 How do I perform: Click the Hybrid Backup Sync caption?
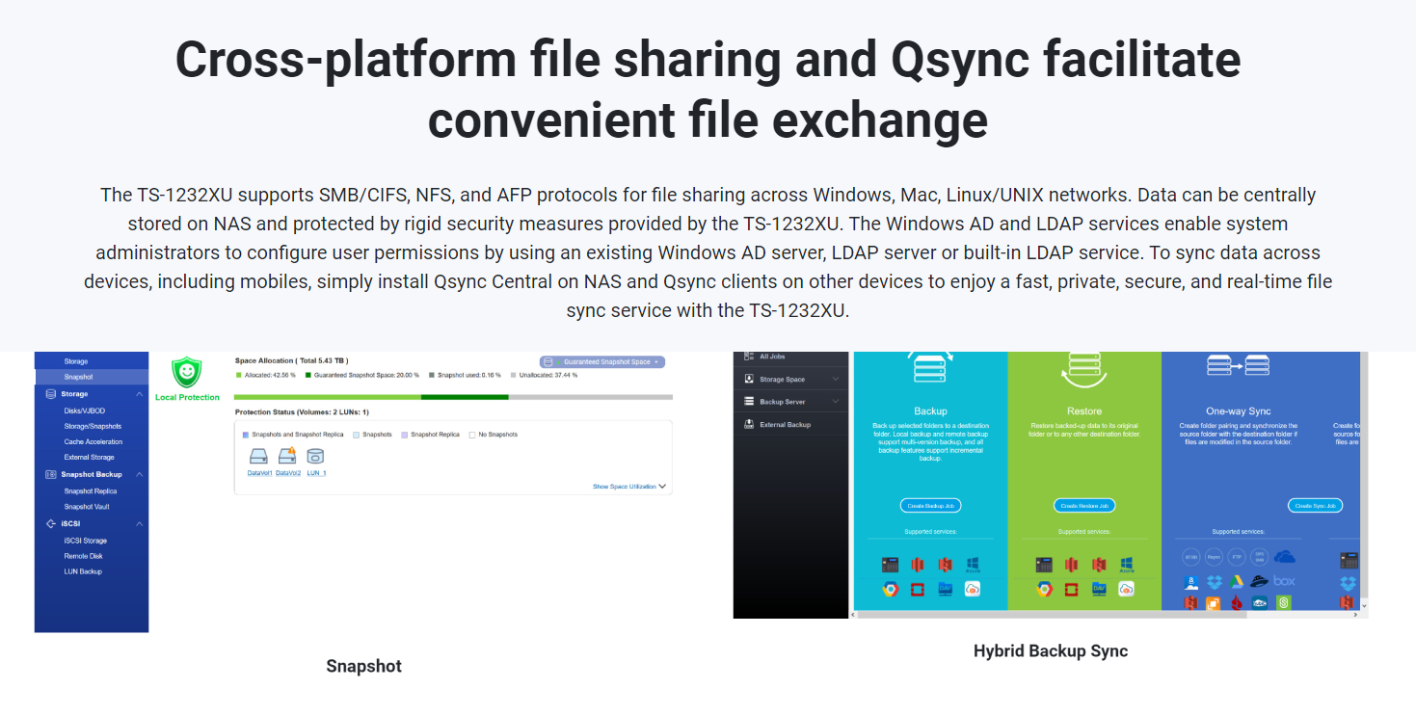1051,651
